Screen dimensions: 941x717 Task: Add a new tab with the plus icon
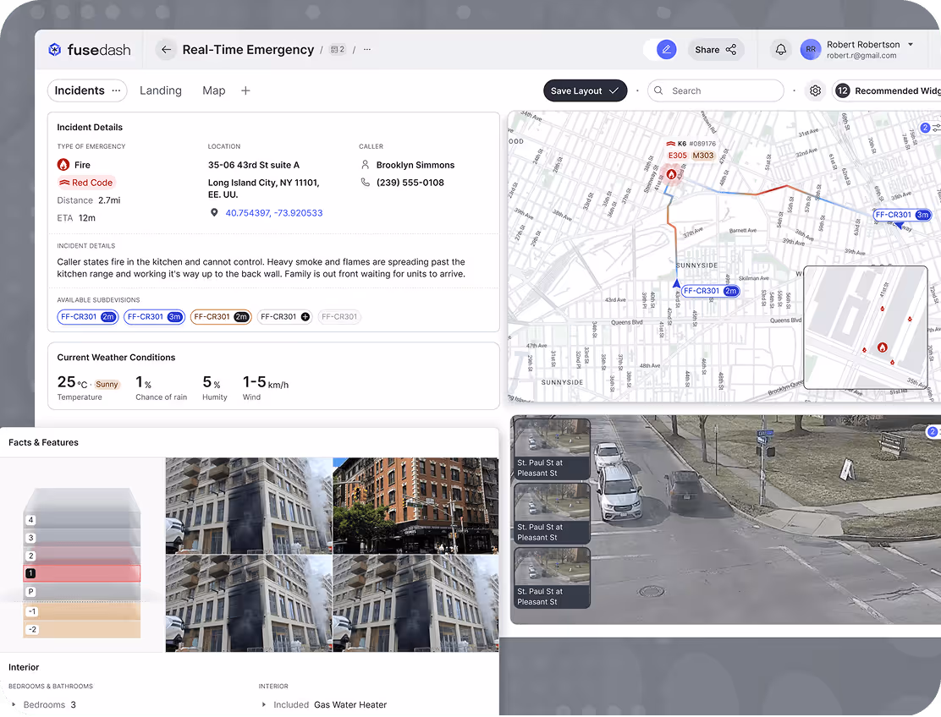click(x=245, y=90)
